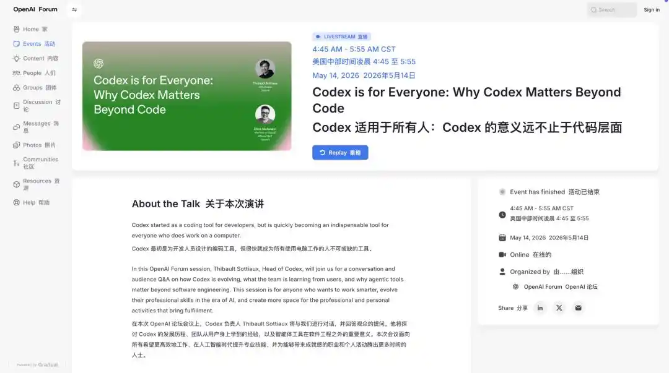Share event on X
Viewport: 669px width, 373px height.
coord(559,308)
